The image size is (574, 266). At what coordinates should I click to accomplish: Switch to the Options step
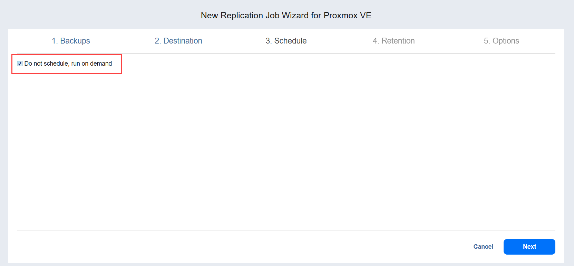(x=501, y=41)
